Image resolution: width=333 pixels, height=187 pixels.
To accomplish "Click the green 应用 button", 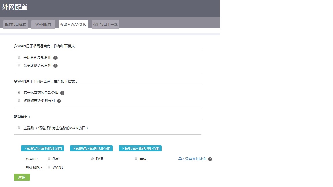I will [22, 177].
